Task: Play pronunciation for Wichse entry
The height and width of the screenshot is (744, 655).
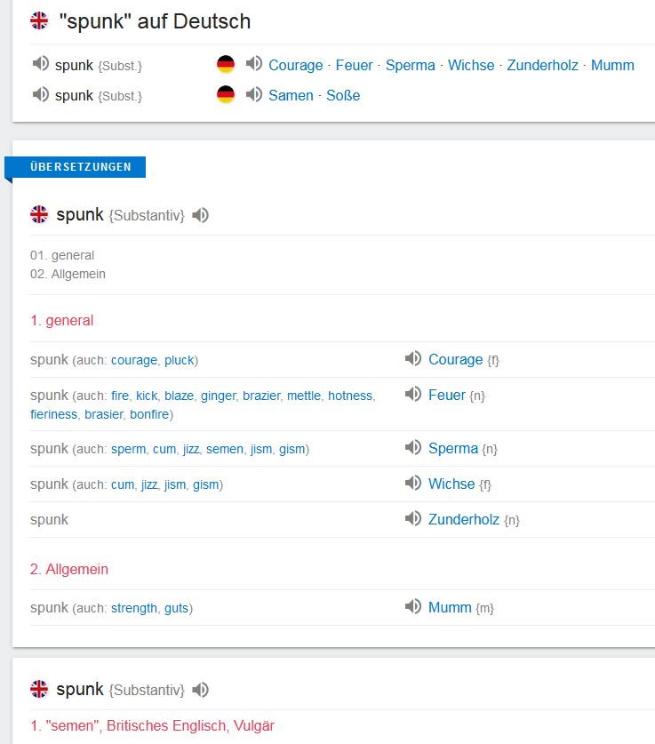Action: 412,484
